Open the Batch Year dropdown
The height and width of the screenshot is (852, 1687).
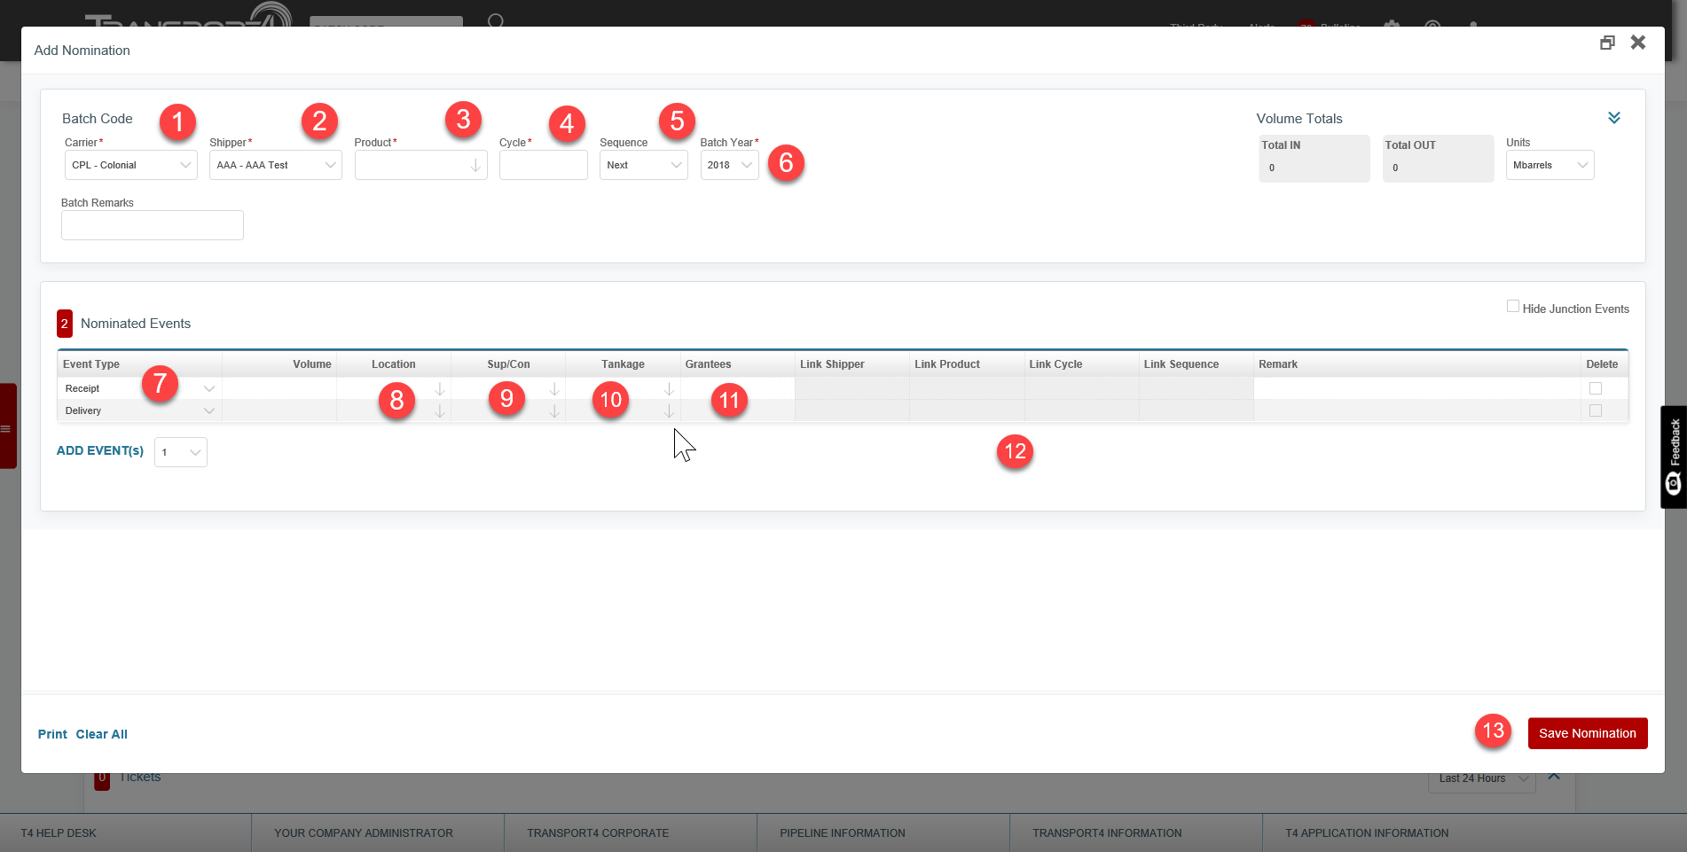pos(729,166)
